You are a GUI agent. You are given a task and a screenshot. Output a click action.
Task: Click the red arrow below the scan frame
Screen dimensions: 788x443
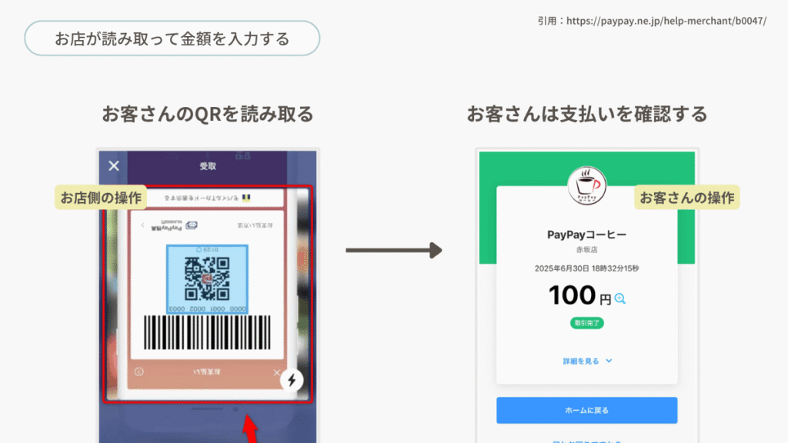point(250,428)
